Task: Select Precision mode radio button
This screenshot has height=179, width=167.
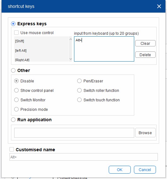Action: click(x=16, y=109)
